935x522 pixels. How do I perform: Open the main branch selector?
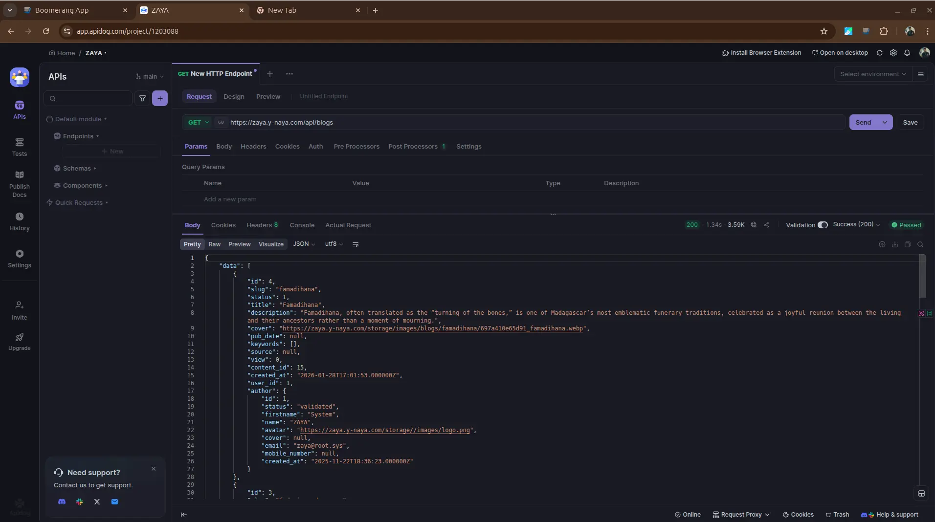[150, 77]
